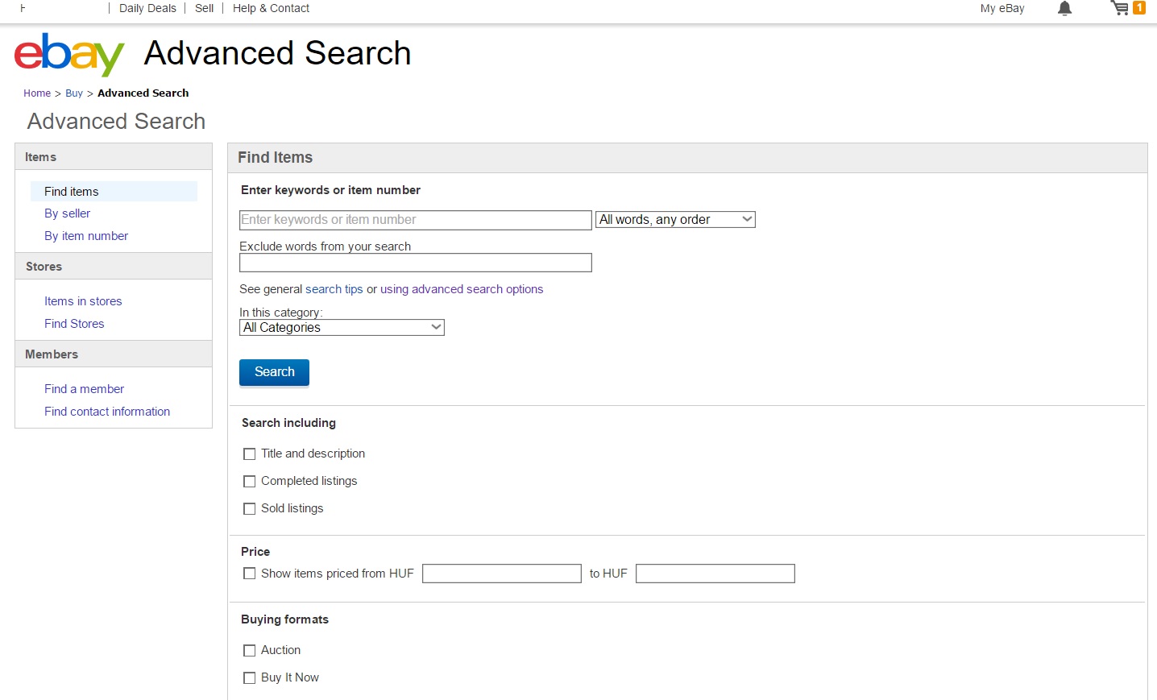
Task: Expand the All Categories dropdown
Action: click(x=342, y=327)
